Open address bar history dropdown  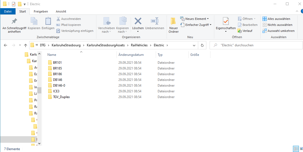pos(194,45)
